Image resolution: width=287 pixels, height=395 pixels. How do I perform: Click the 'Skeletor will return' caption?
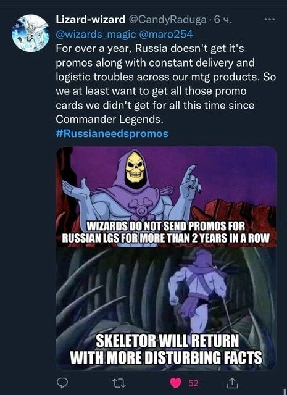point(166,349)
